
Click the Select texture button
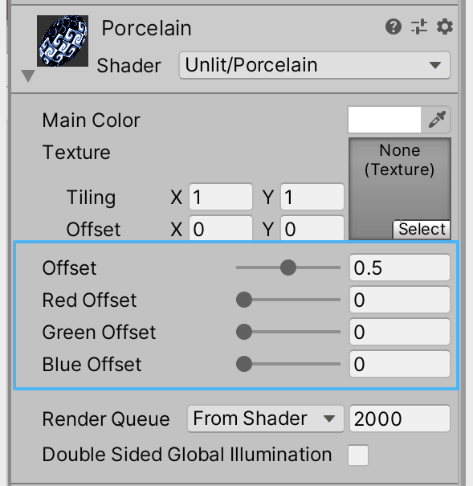pos(422,230)
